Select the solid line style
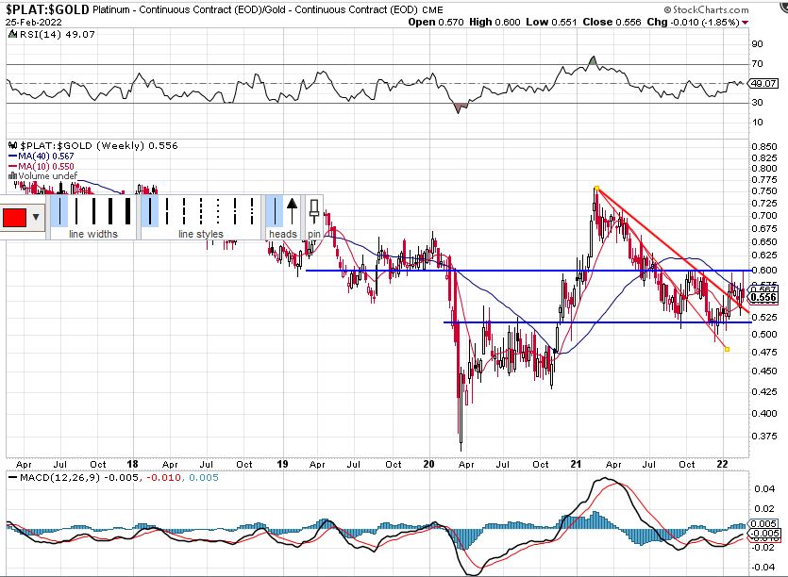Image resolution: width=788 pixels, height=577 pixels. tap(150, 211)
